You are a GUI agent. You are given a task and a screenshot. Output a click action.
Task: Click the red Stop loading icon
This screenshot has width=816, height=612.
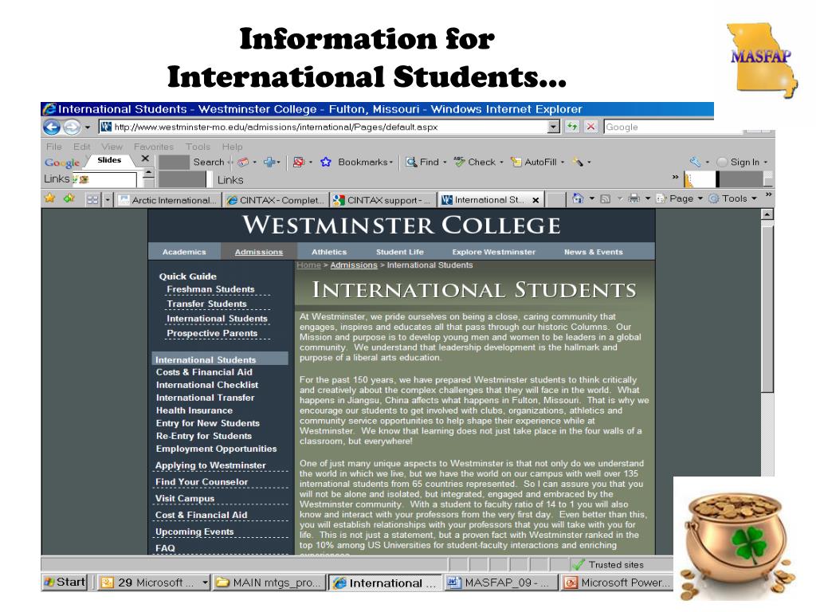click(590, 127)
